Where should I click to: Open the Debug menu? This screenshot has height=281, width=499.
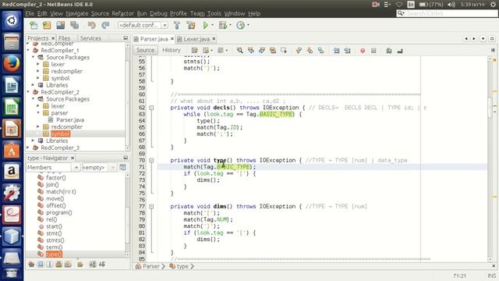point(158,13)
